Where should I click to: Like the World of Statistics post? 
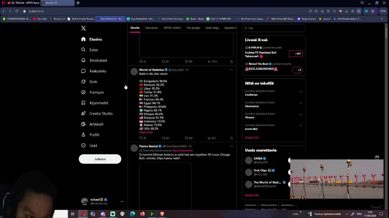pyautogui.click(x=188, y=138)
